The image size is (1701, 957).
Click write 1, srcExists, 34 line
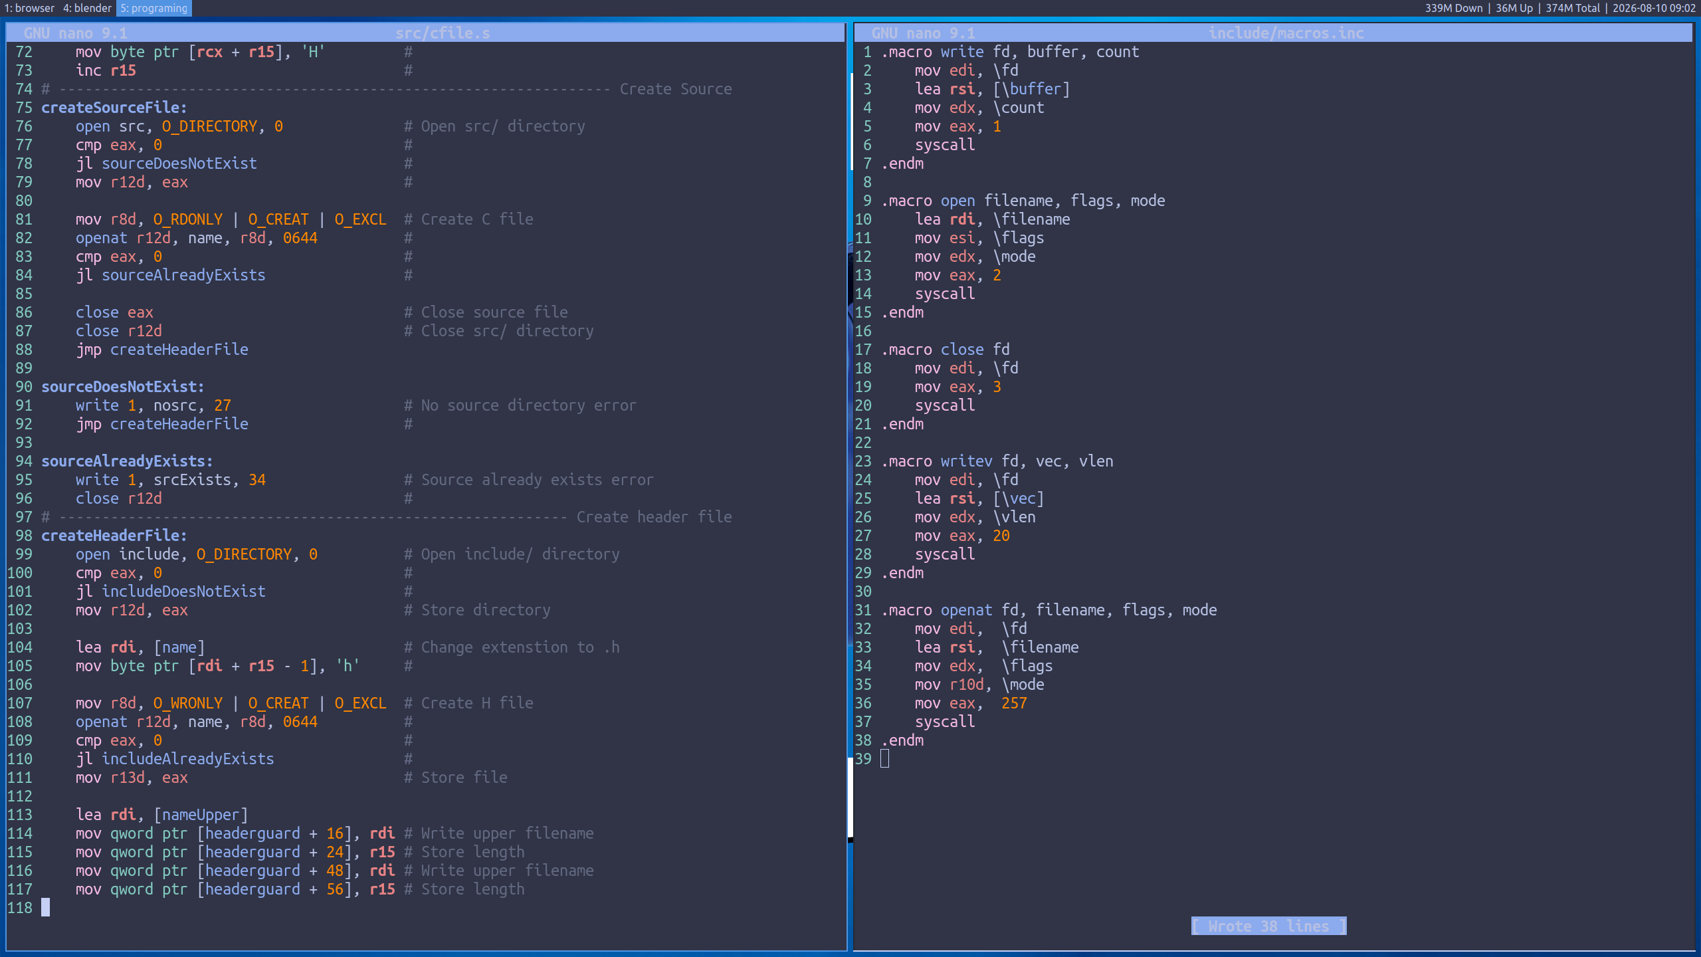click(x=170, y=480)
